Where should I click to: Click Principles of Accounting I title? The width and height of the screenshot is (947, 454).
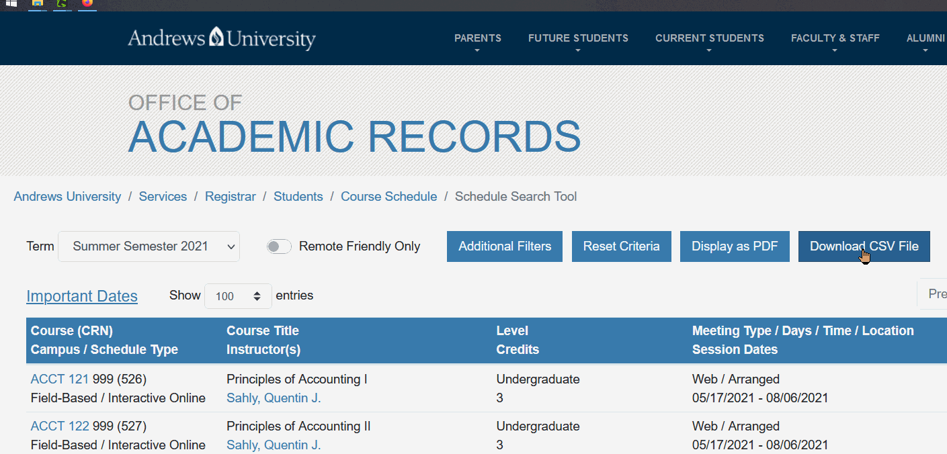tap(297, 379)
